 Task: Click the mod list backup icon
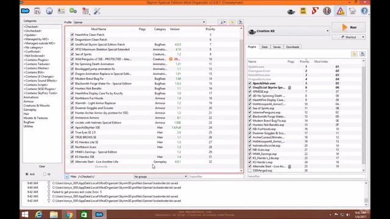pyautogui.click(x=240, y=22)
